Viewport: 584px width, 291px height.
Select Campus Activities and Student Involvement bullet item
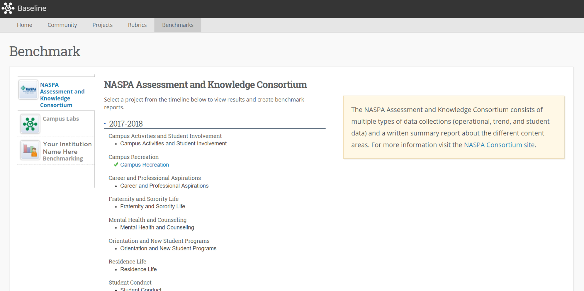(x=173, y=144)
